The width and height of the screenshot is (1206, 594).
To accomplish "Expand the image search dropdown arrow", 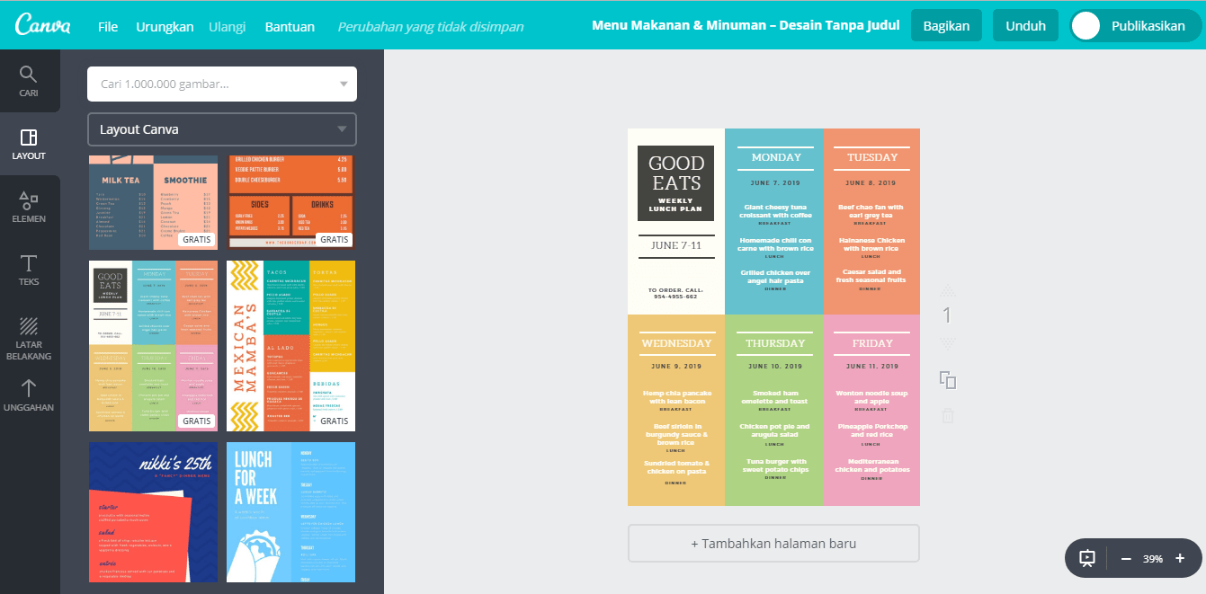I will click(343, 84).
